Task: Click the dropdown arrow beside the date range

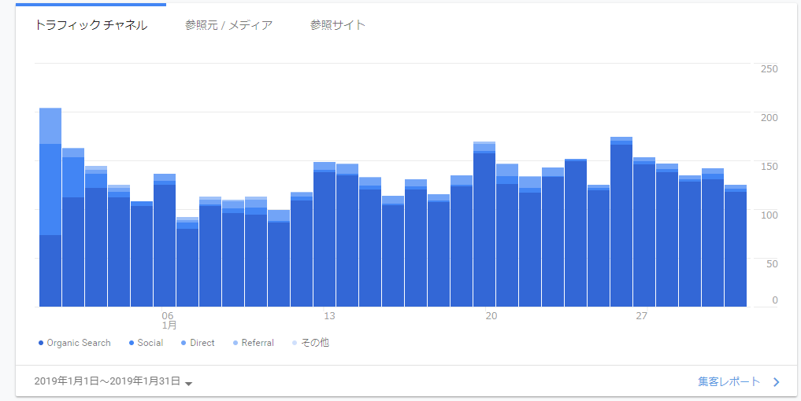Action: coord(188,384)
